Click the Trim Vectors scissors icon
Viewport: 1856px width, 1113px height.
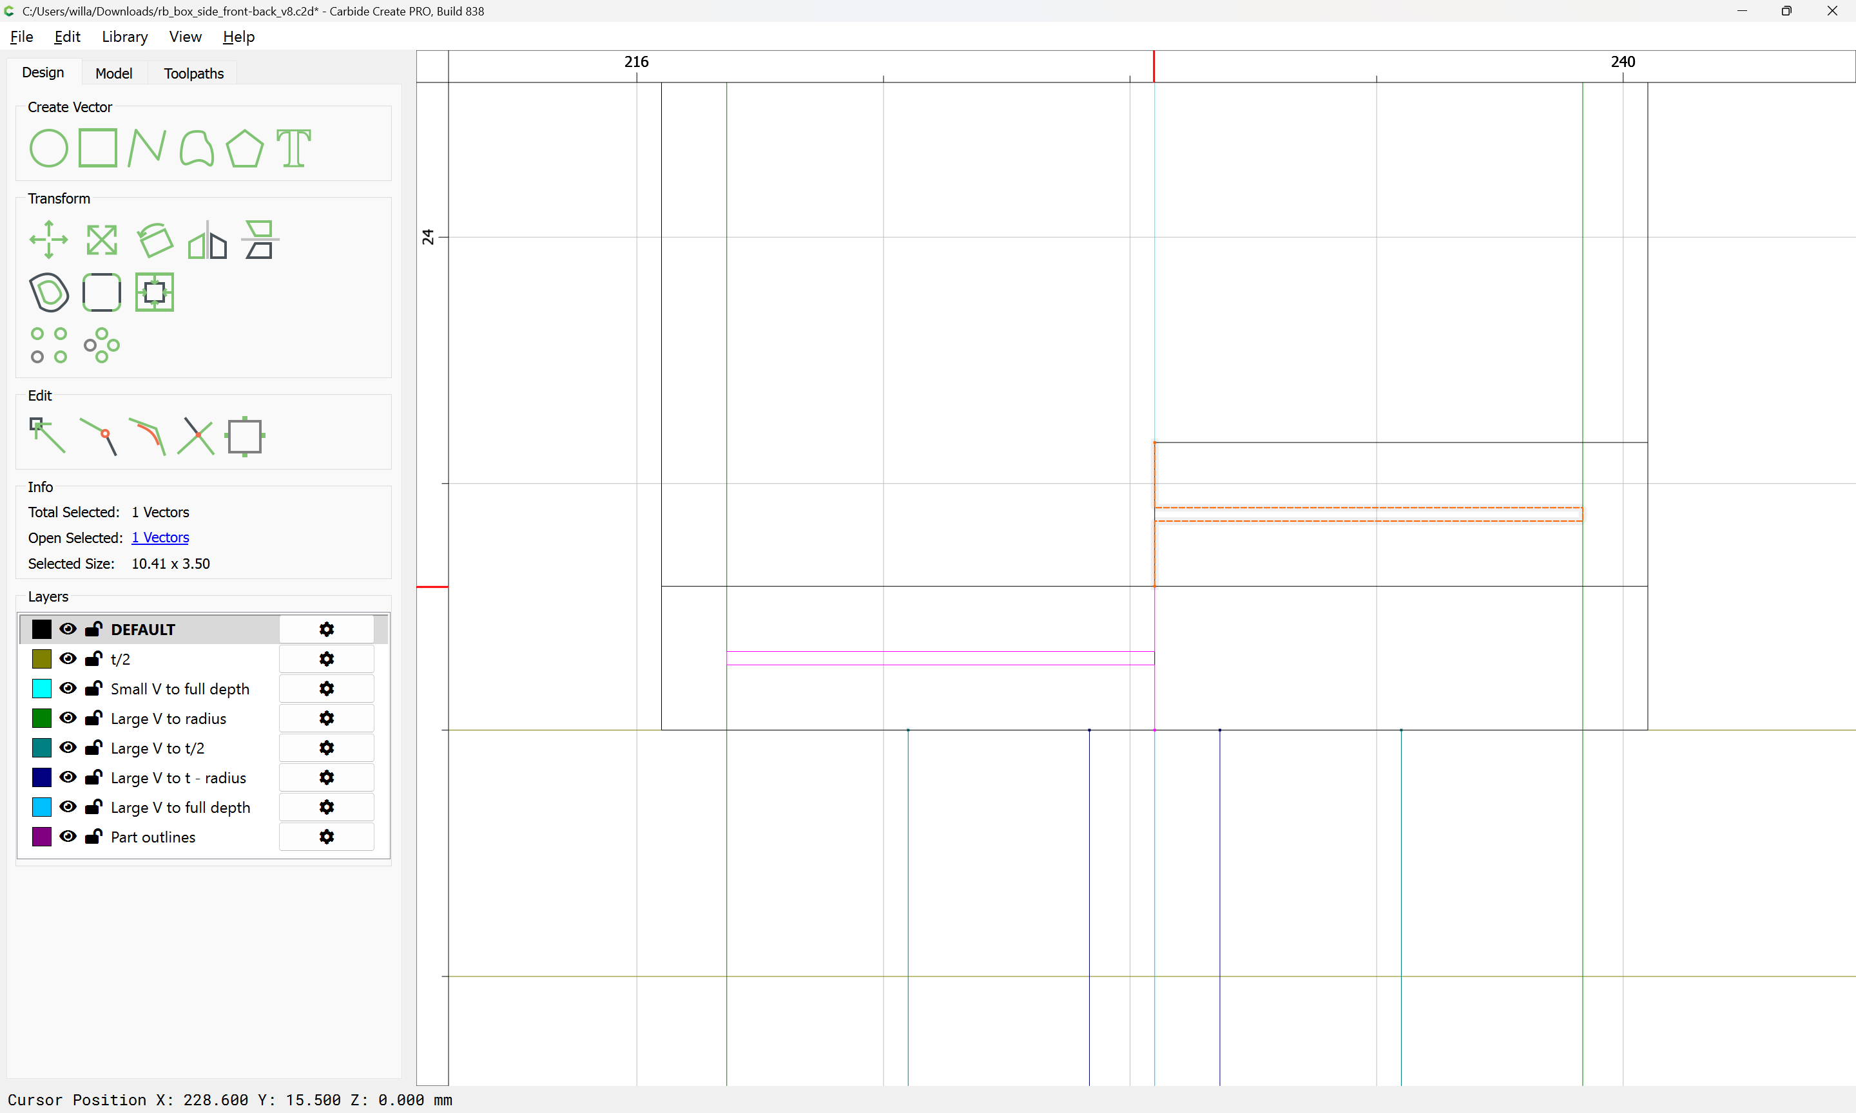pos(196,436)
